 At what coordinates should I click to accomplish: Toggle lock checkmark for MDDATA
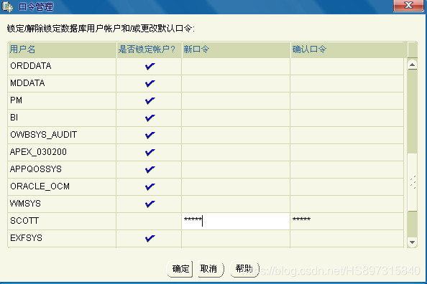click(x=150, y=83)
